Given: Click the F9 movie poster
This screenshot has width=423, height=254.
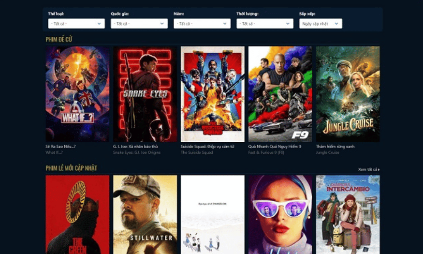Looking at the screenshot, I should point(280,94).
